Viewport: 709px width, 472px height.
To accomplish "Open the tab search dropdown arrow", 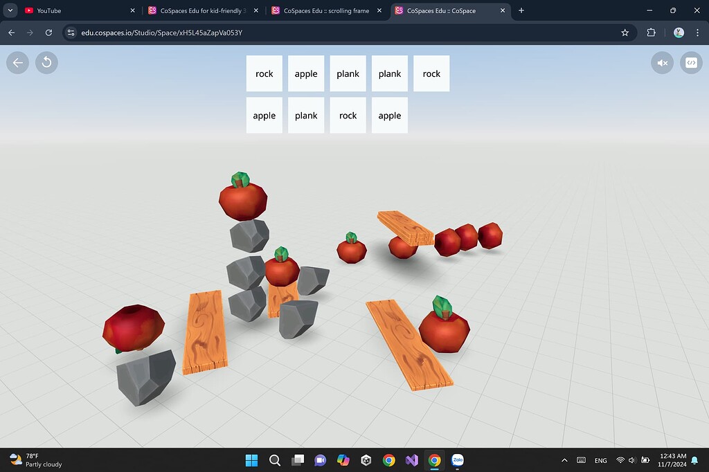I will (x=9, y=10).
